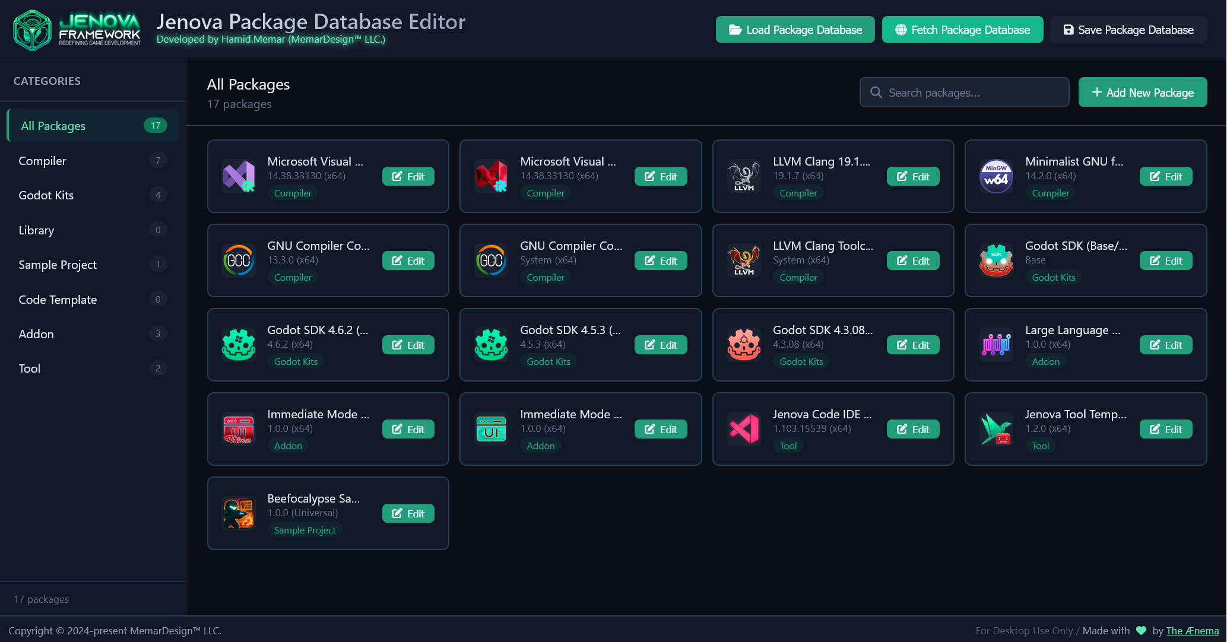Click the Godot SDK 4.3.08 red icon
Screen dimensions: 1227x642
click(744, 345)
